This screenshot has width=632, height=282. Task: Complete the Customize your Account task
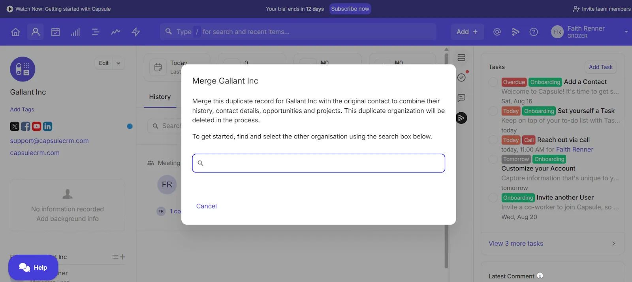(493, 159)
